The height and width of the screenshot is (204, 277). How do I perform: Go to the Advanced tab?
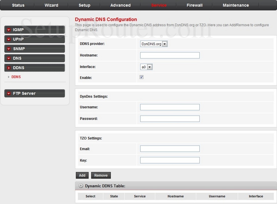pyautogui.click(x=120, y=5)
